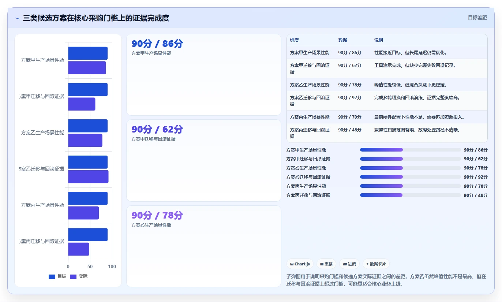Click the 方案甲迁移与回滚证据 caption on the second card

(x=154, y=139)
